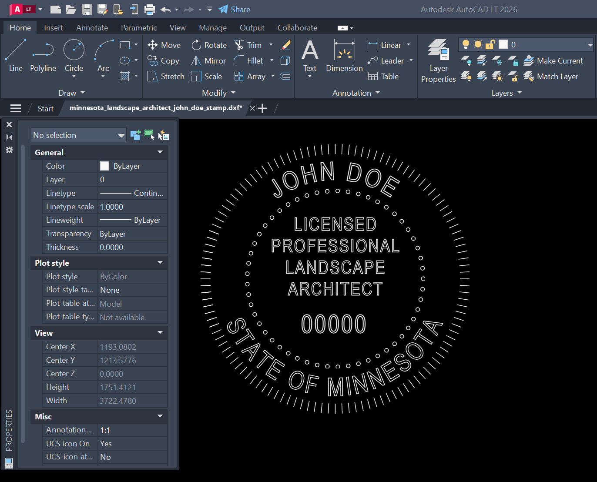The width and height of the screenshot is (597, 482).
Task: Open the No selection dropdown
Action: tap(79, 135)
